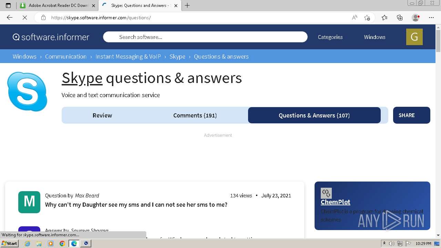Open the Favorites list icon
The height and width of the screenshot is (248, 441).
coord(384,18)
